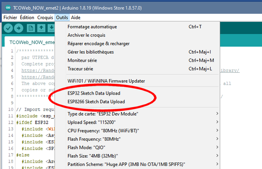This screenshot has width=262, height=169.
Task: Select ESP32 Sketch Data Upload
Action: click(94, 93)
